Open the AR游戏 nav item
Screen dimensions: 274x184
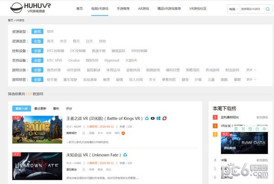tap(143, 9)
